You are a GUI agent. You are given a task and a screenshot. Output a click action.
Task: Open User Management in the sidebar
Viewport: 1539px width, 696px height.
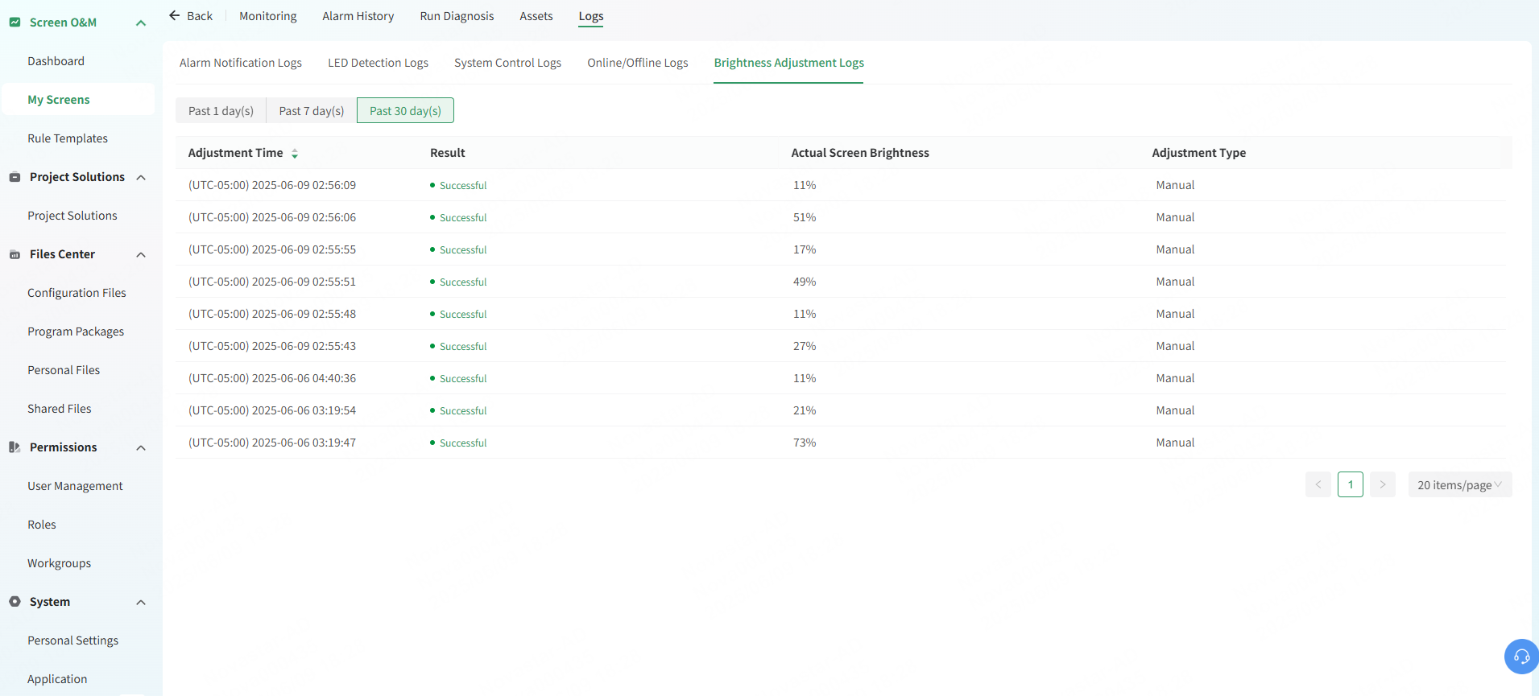pos(75,486)
